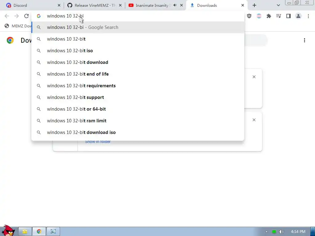The width and height of the screenshot is (315, 236).
Task: Close the Release VineMEMZ tab
Action: [x=120, y=6]
